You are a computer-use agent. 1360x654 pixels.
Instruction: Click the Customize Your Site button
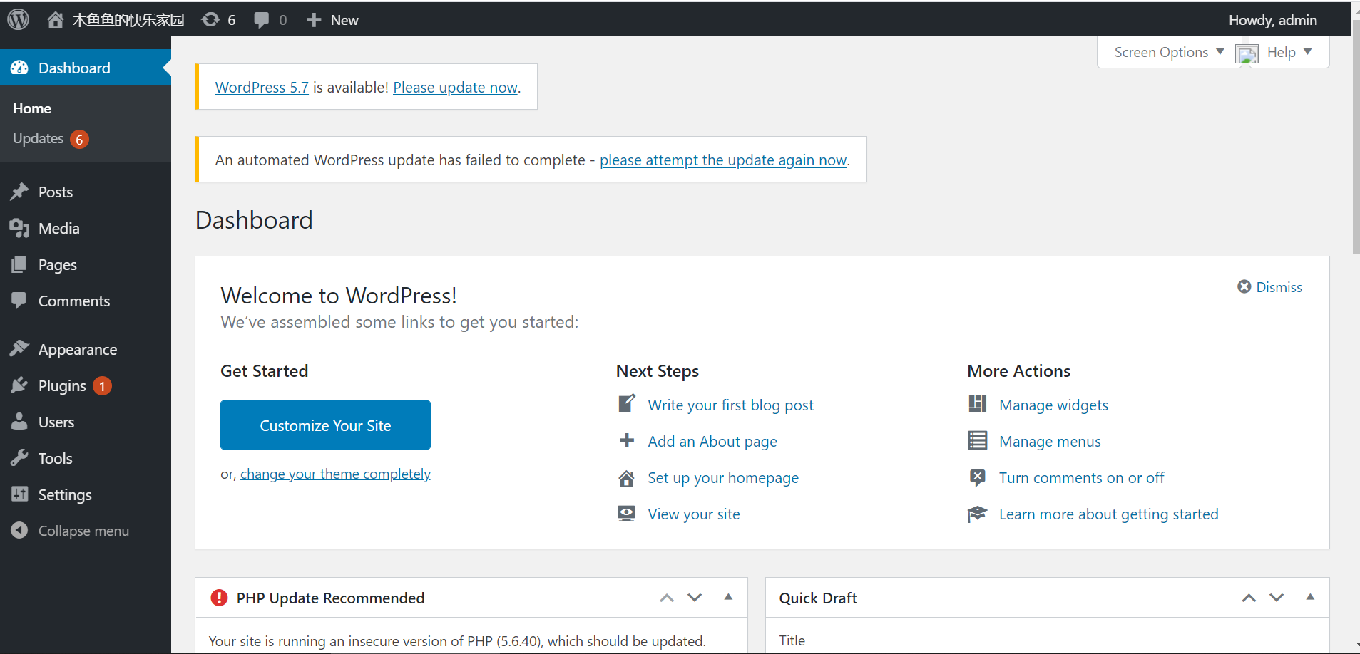click(324, 425)
